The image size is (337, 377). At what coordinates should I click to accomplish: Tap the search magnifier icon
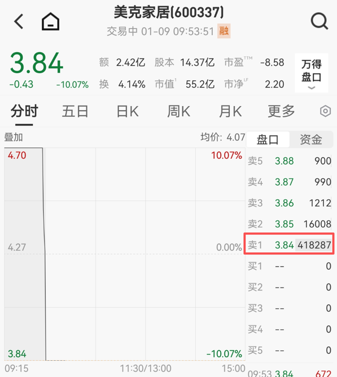pos(319,21)
